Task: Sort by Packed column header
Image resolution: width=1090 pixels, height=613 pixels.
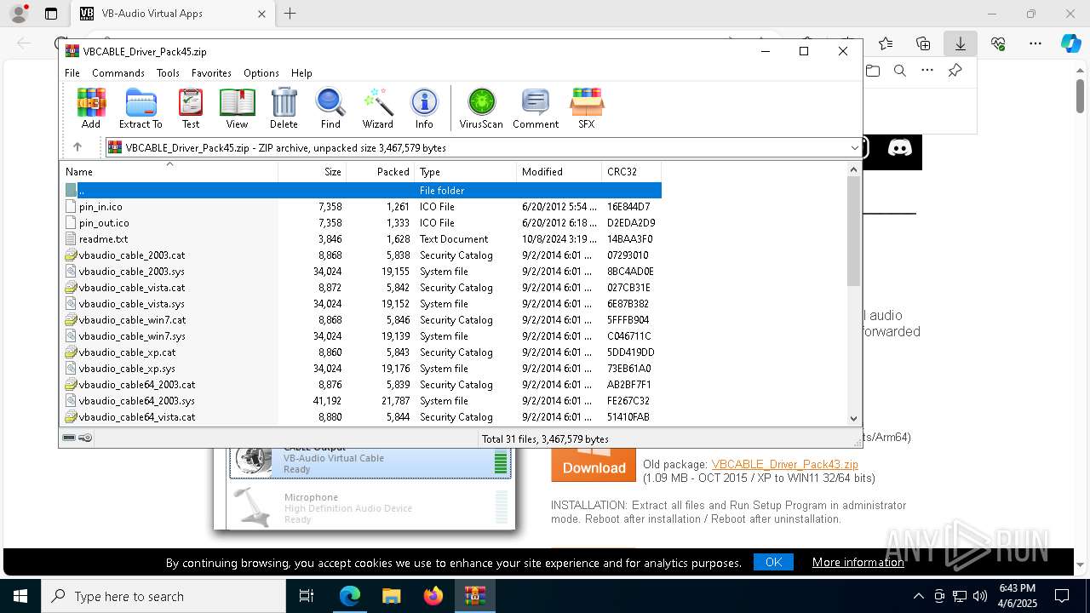Action: (x=381, y=171)
